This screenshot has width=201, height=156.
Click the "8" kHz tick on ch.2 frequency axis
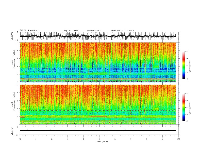click(18, 93)
